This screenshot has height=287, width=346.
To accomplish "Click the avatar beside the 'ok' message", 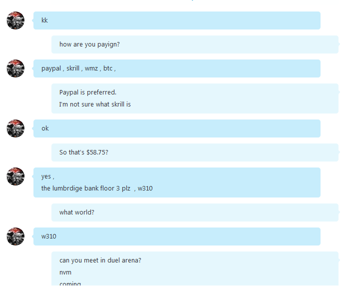I will tap(15, 128).
